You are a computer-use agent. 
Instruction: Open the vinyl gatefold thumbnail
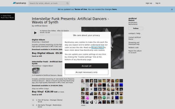(36, 71)
